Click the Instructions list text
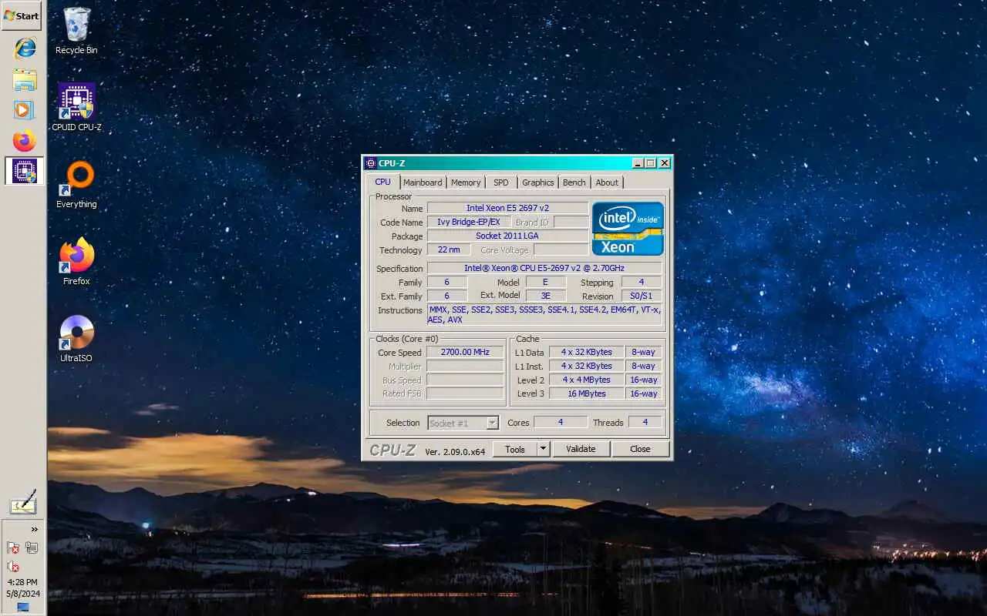 point(544,314)
